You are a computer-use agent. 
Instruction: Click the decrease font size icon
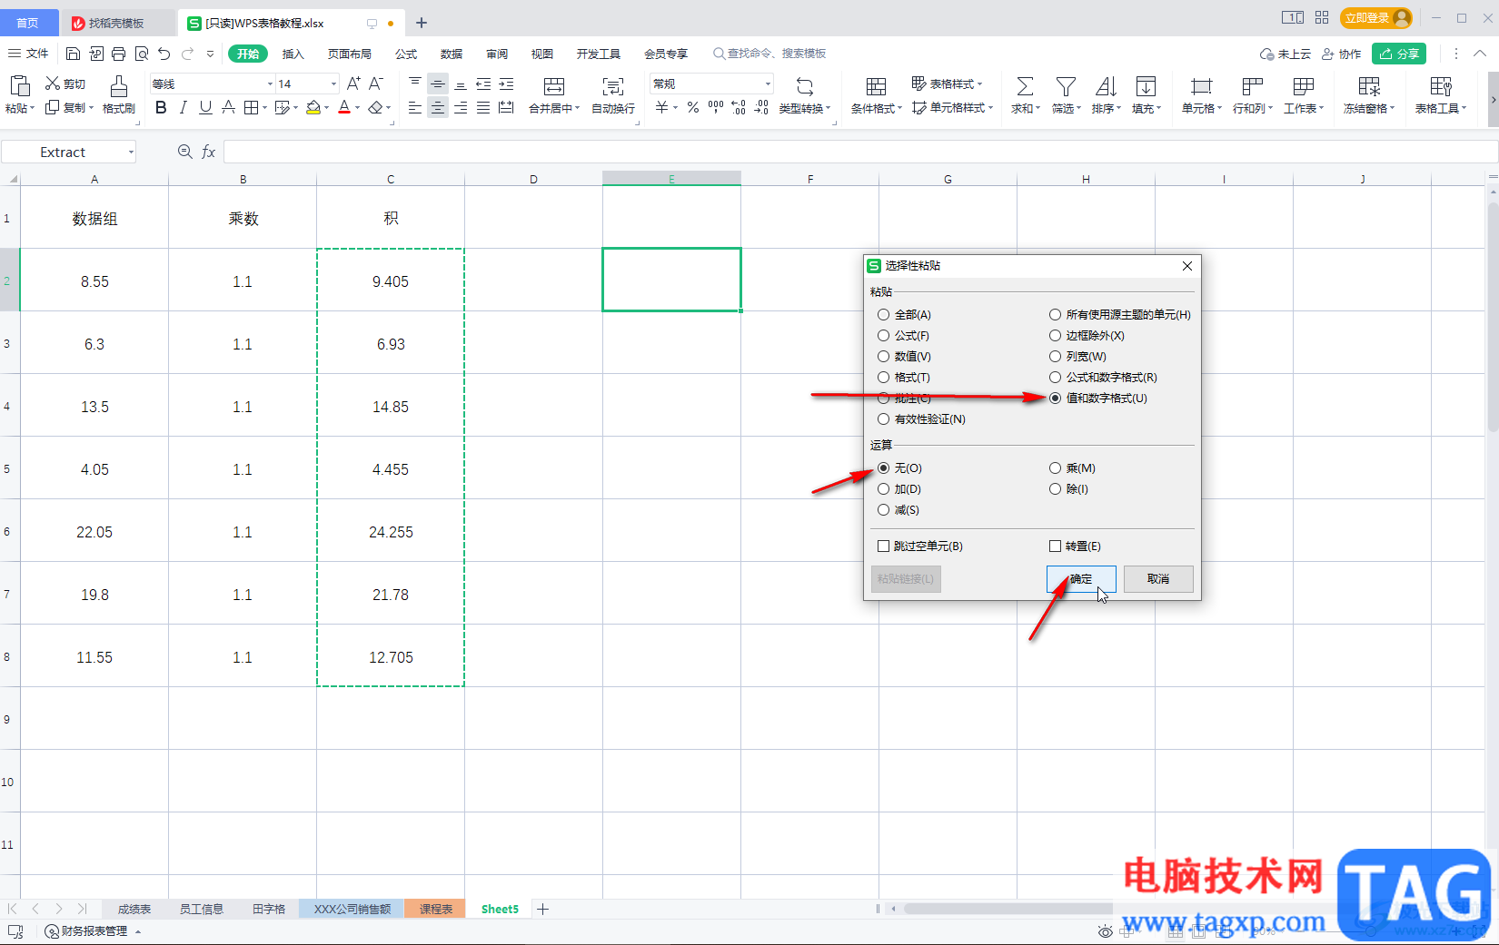click(376, 84)
